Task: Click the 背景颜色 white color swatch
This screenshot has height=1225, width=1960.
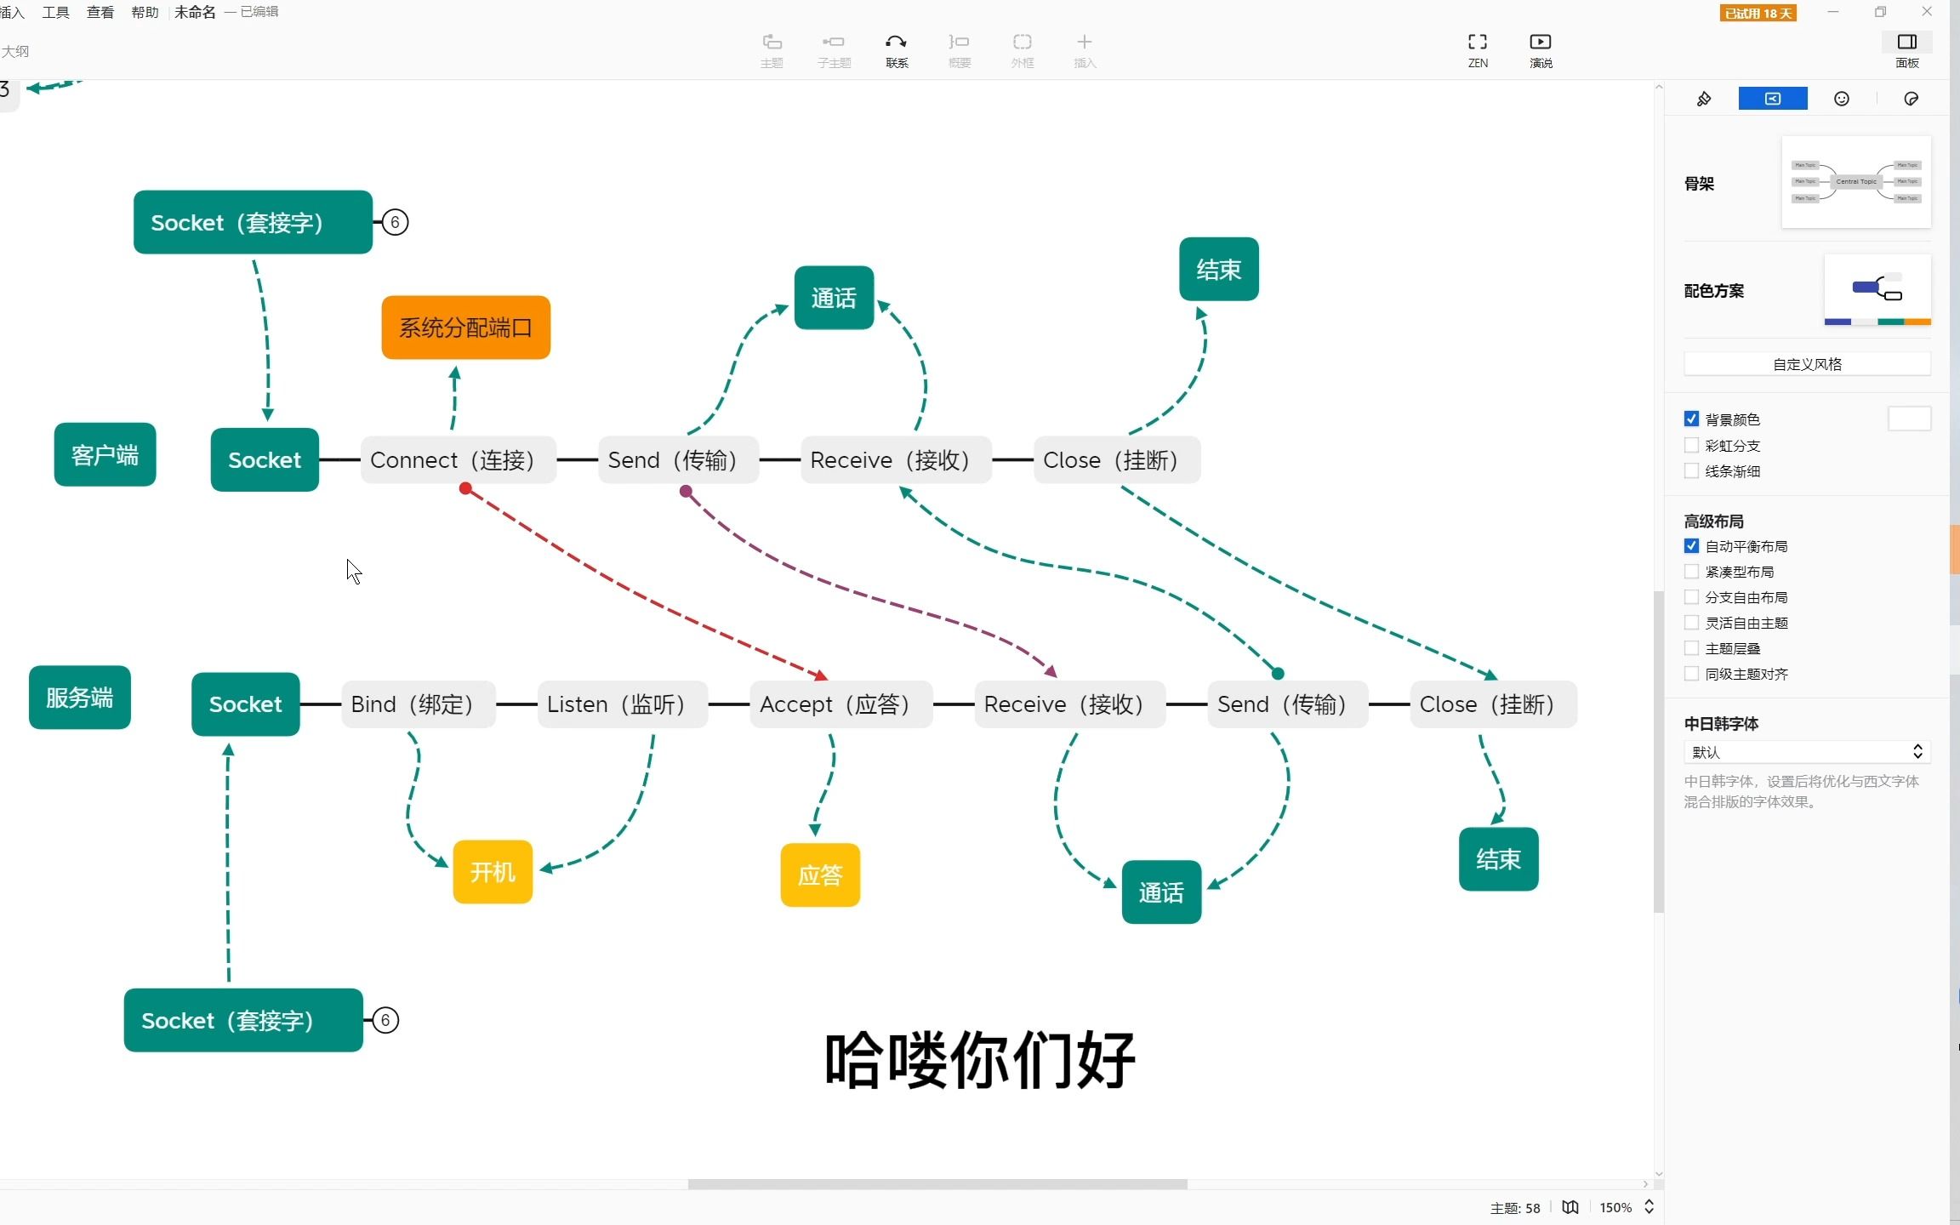Action: tap(1909, 419)
